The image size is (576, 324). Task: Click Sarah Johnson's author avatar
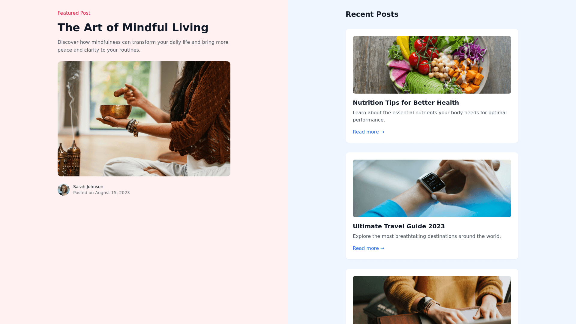64,190
